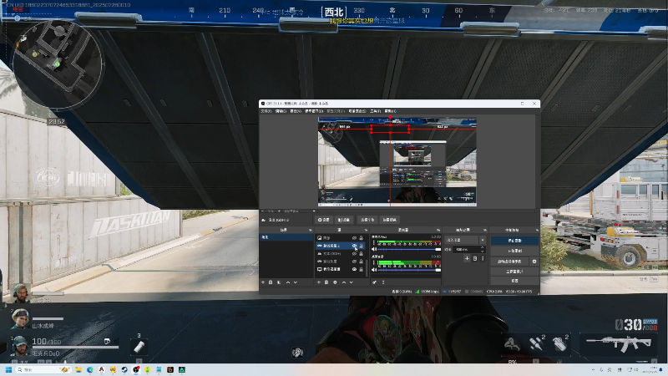Remove the selected scene with the Scenes trash icon

tap(271, 282)
